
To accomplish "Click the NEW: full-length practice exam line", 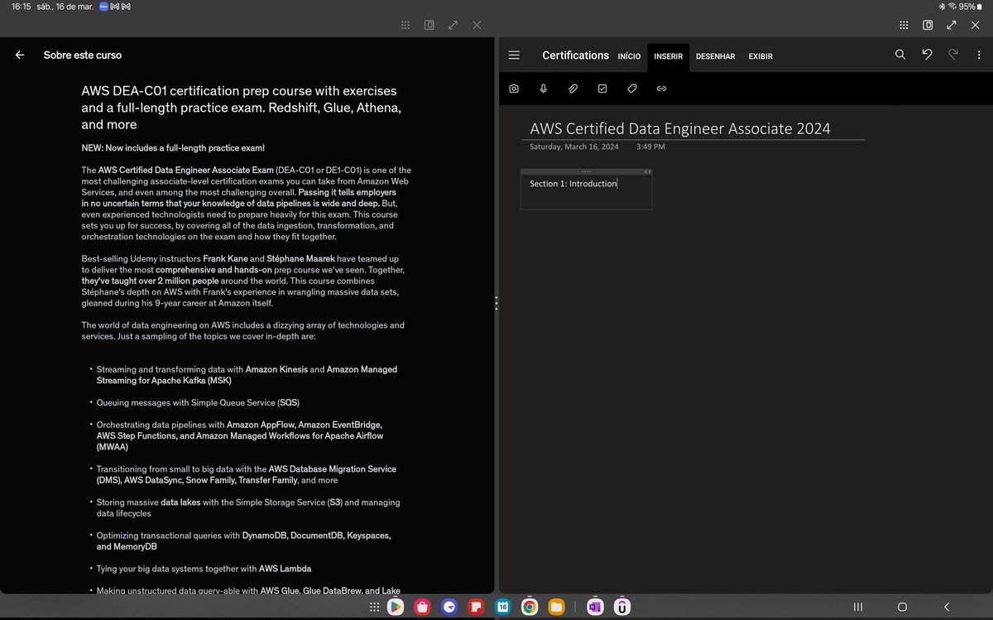I will [x=173, y=148].
